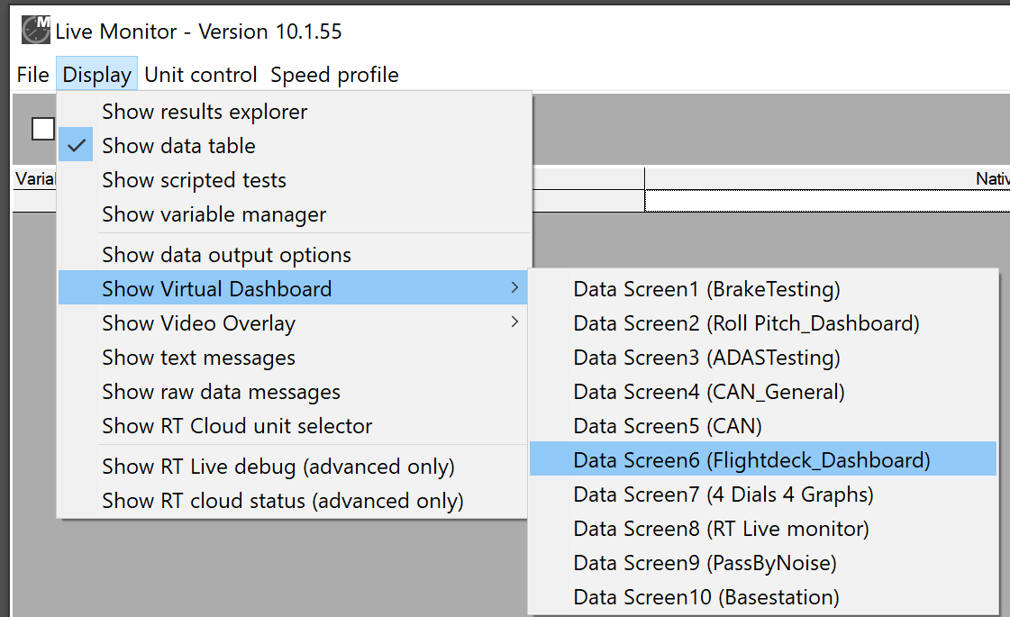
Task: Toggle the checkbox below the File menu
Action: tap(42, 129)
